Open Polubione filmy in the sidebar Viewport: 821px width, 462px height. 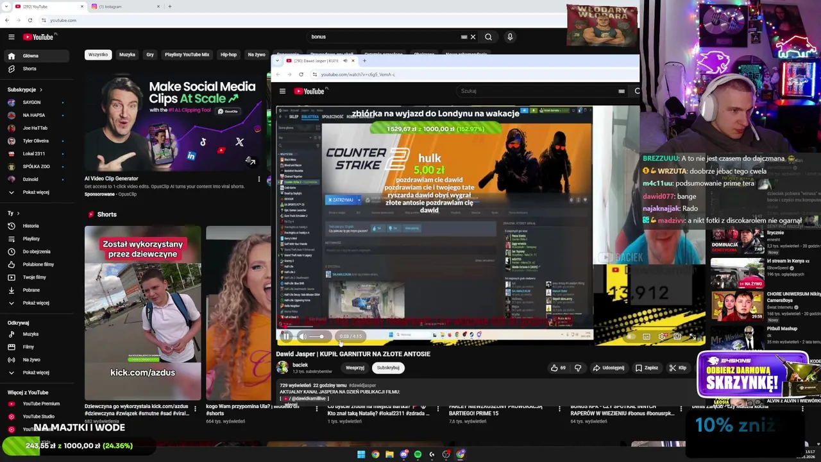point(35,264)
